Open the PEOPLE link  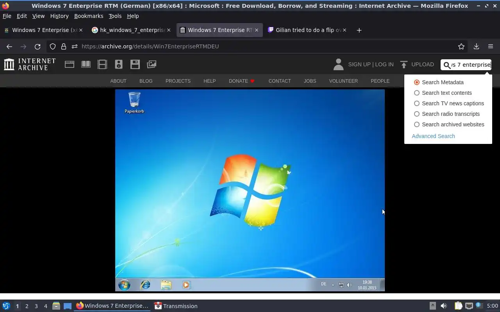(380, 81)
